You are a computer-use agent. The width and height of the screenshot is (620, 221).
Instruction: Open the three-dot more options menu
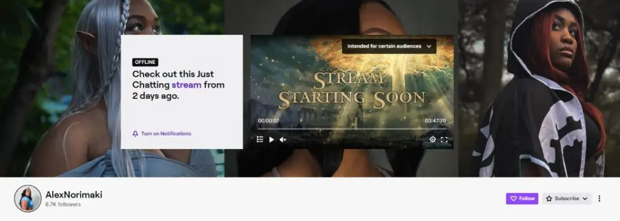[x=599, y=199]
